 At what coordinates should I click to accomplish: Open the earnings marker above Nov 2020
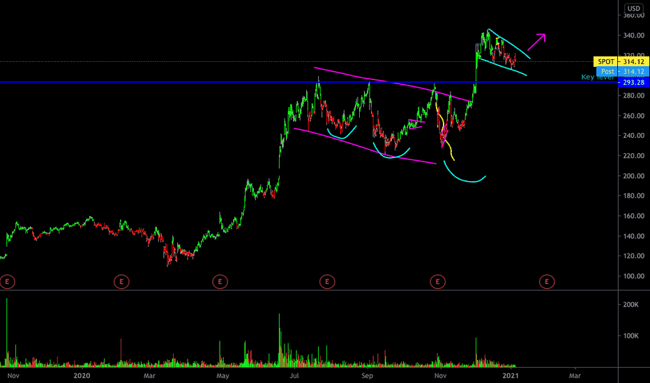pos(437,282)
